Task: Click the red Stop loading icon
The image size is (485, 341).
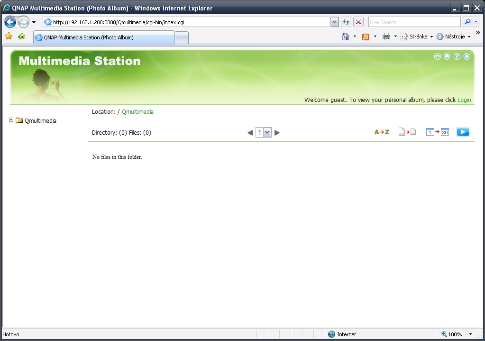Action: pos(358,22)
